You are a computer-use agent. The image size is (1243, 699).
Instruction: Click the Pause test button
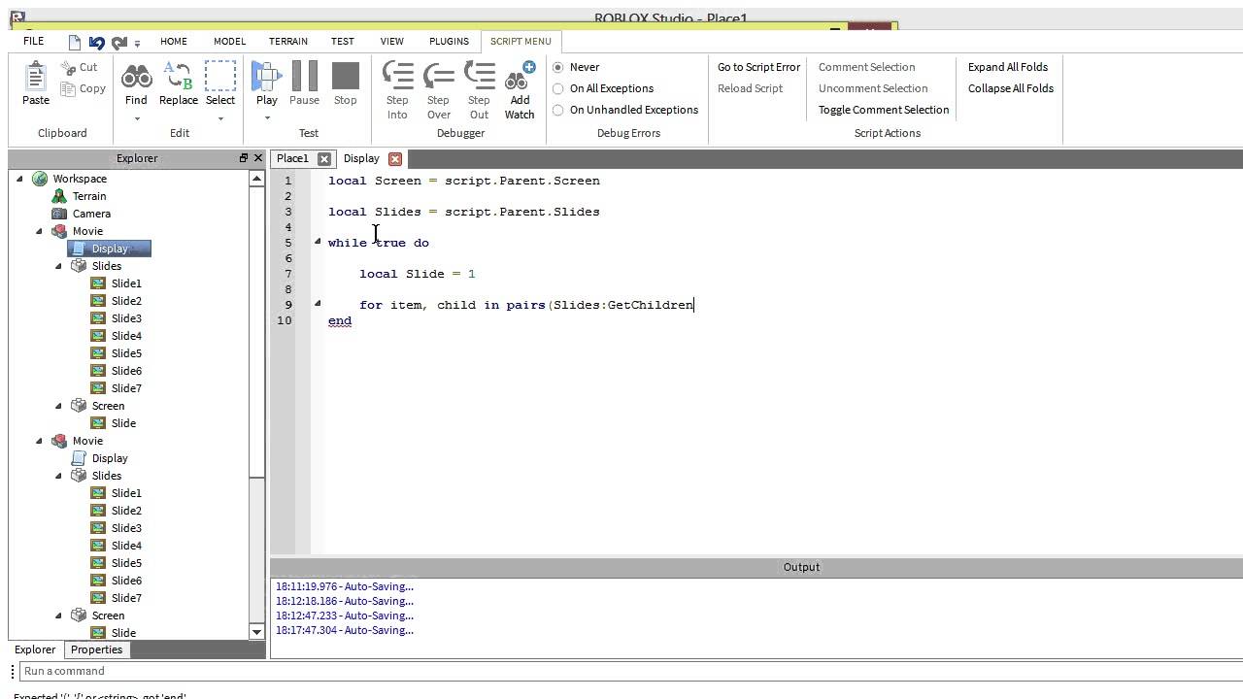[304, 77]
